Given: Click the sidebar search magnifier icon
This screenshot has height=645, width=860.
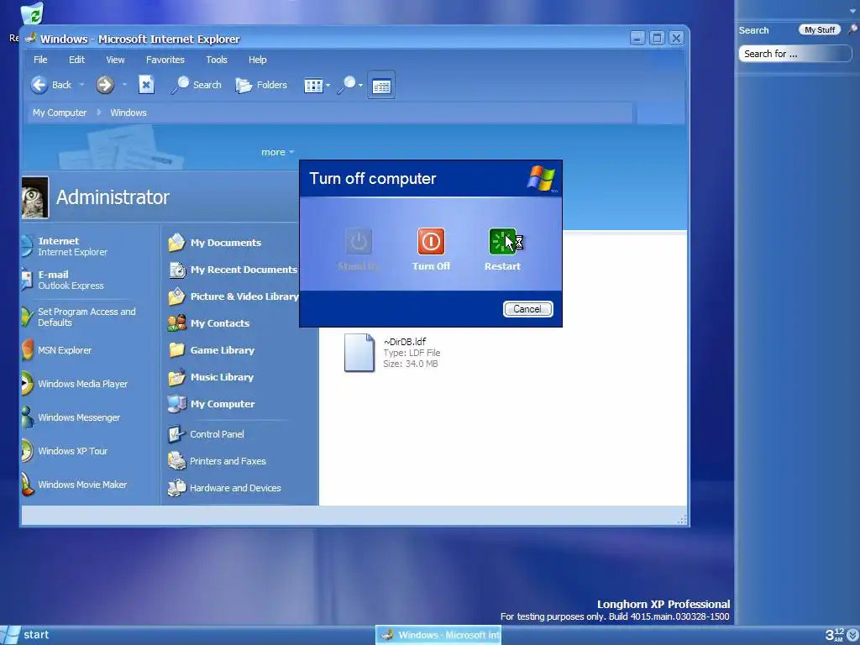Looking at the screenshot, I should (853, 29).
